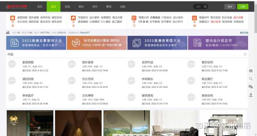
Task: Open the 文化博物 forum title
Action: 88,96
